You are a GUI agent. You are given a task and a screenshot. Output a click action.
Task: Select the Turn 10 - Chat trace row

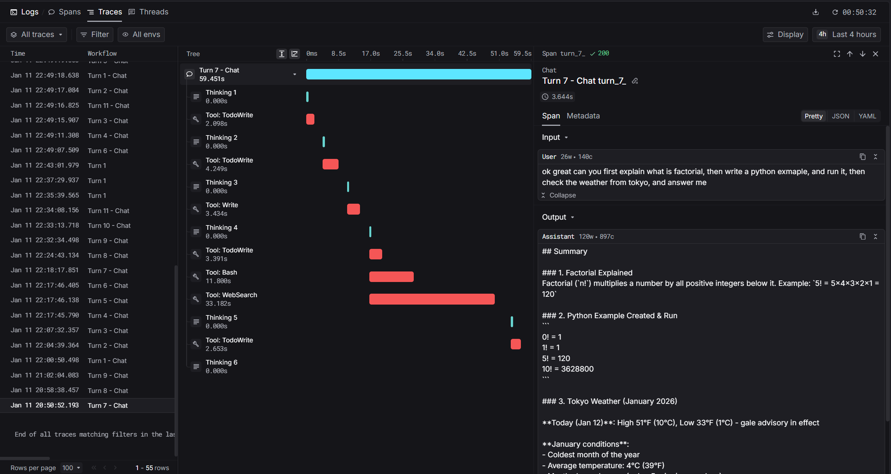click(109, 226)
